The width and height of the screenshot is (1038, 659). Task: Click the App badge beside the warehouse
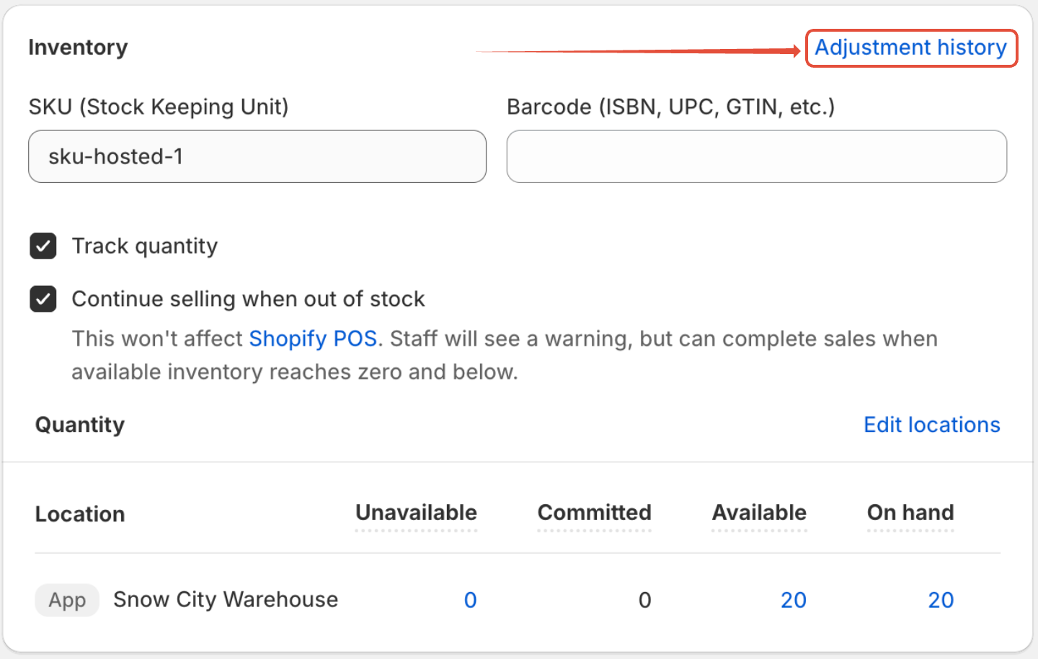pos(67,600)
